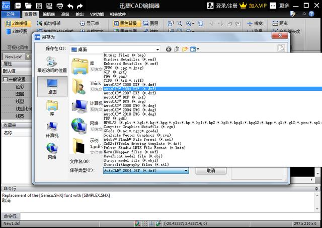Toggle 2D wireframe view mode
Screen dimensions: 322x228
18,24
